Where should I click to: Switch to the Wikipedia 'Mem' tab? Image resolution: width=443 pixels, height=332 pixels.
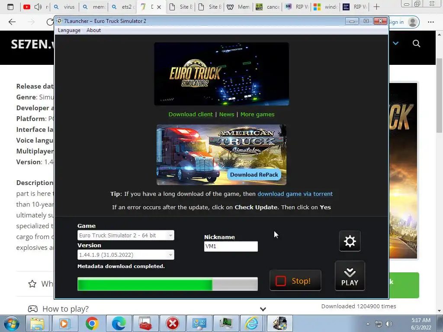(239, 7)
